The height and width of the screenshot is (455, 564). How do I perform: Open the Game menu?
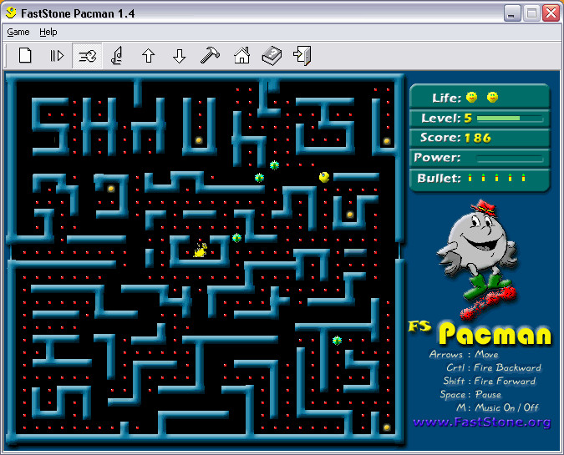click(x=18, y=32)
